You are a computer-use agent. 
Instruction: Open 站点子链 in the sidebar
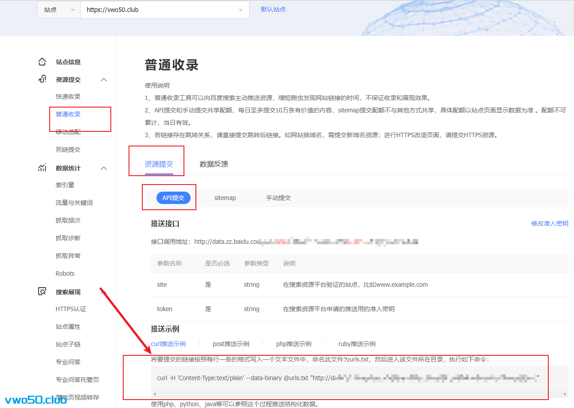[68, 344]
